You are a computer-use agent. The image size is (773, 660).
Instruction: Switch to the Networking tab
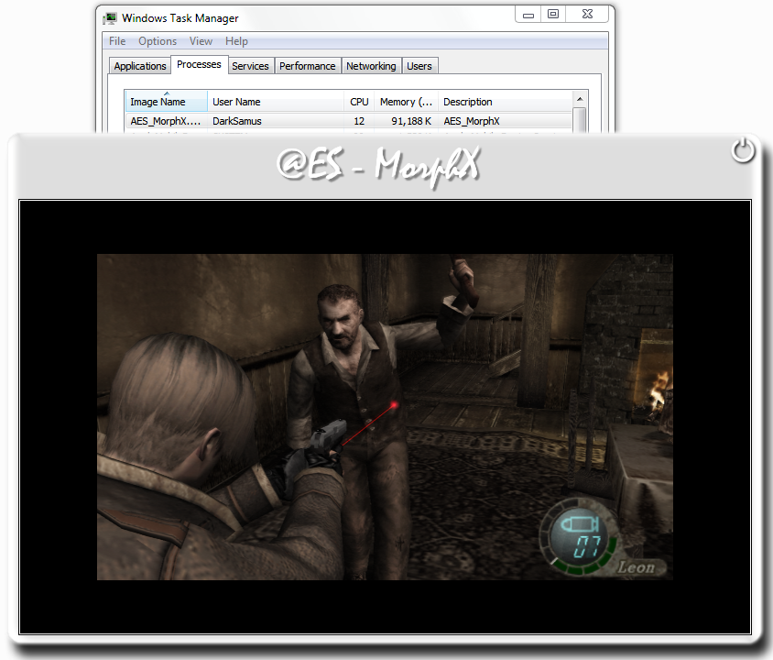371,66
